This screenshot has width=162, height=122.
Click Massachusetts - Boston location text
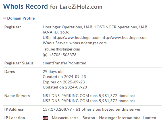pyautogui.click(x=73, y=118)
